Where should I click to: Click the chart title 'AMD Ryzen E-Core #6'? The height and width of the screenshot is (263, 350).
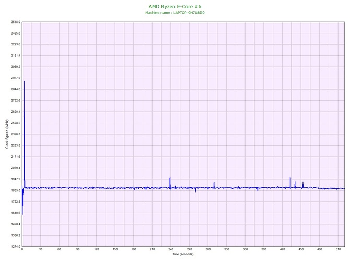(x=175, y=6)
